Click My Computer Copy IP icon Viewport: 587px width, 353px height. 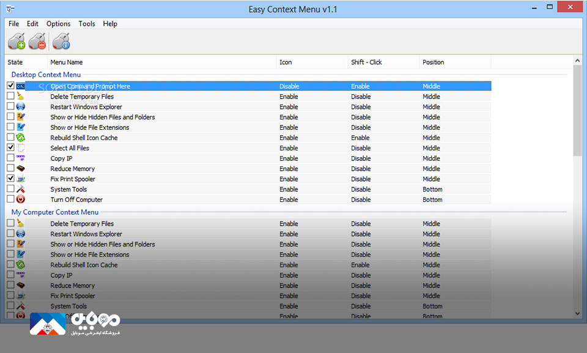tap(21, 275)
